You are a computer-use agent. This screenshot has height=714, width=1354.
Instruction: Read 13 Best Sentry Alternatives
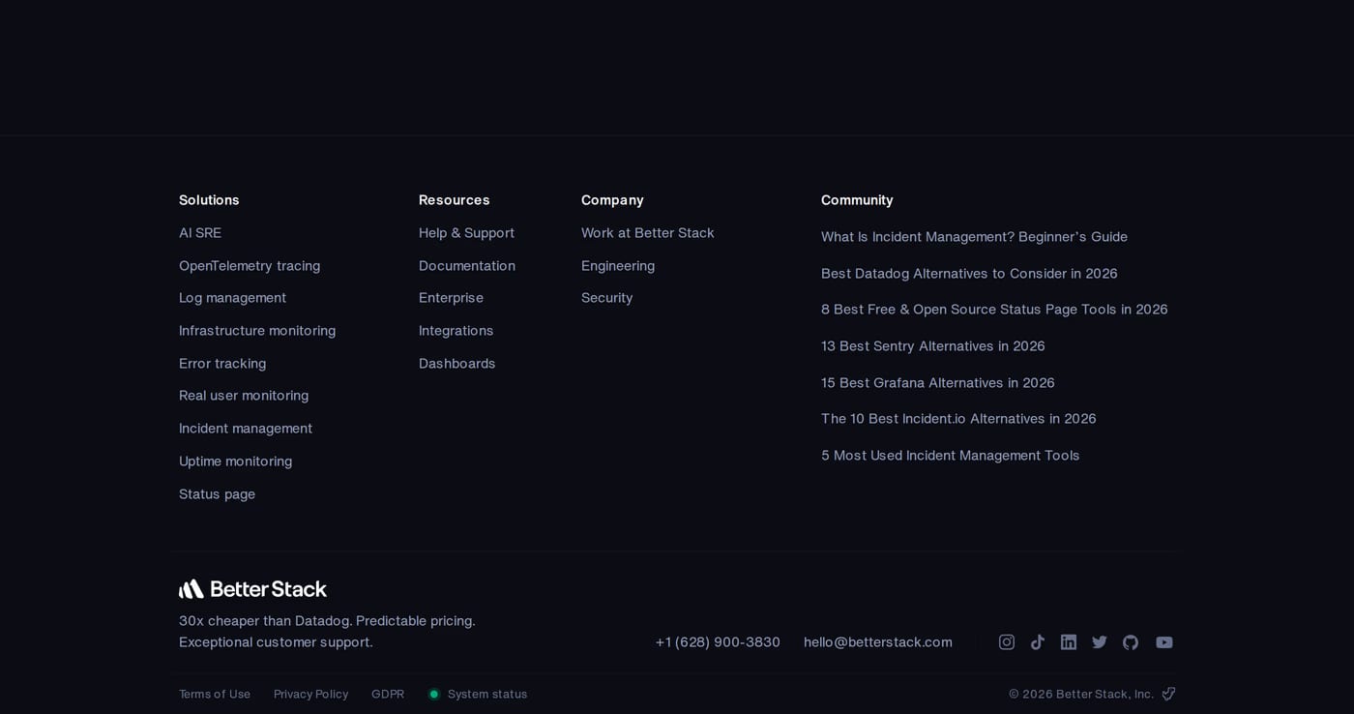pyautogui.click(x=932, y=346)
